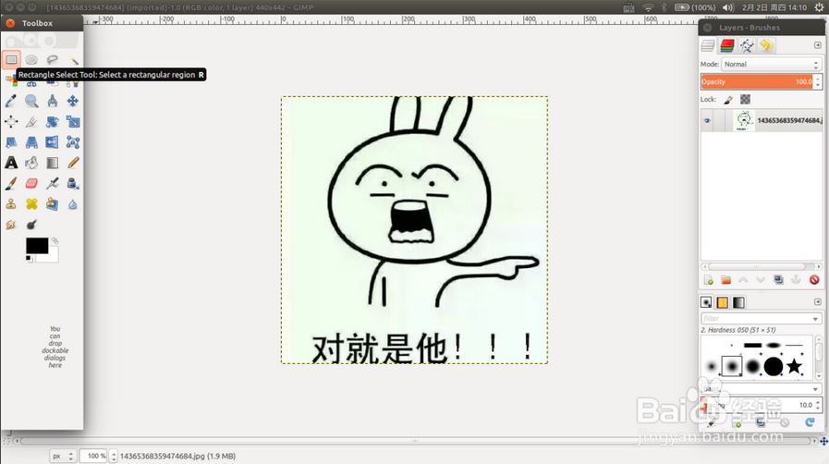The image size is (829, 464).
Task: Refresh brushes with the blue arrow
Action: [x=810, y=421]
